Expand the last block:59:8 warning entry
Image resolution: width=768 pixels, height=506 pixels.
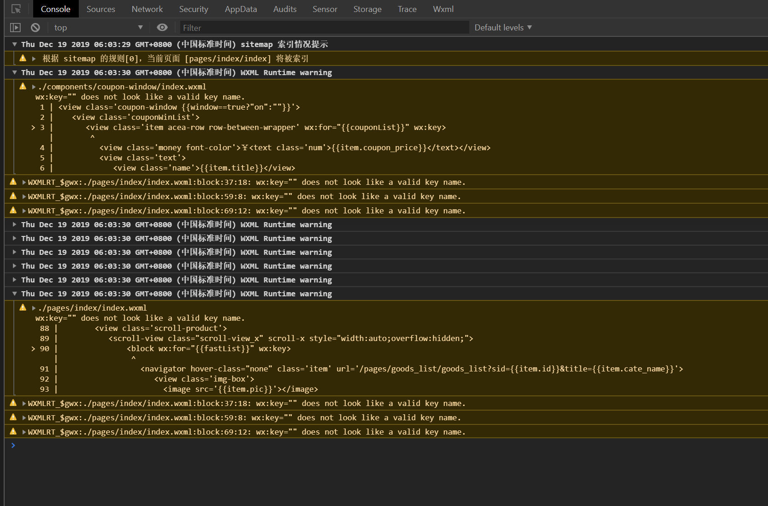point(24,418)
